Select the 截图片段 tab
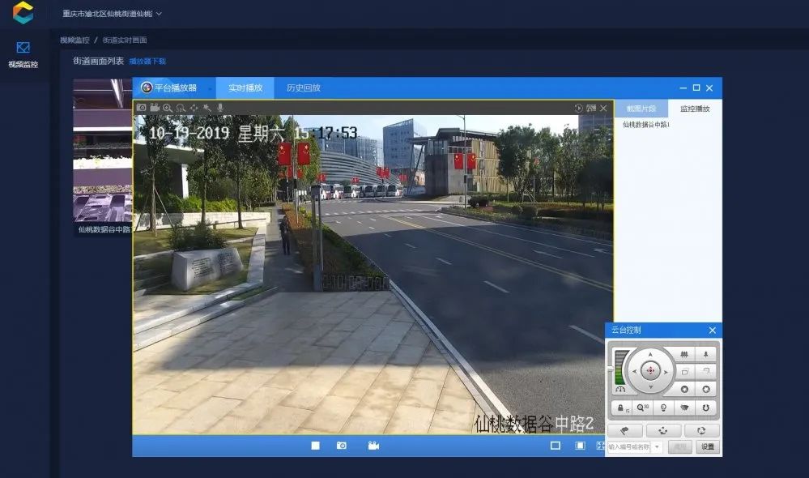Viewport: 809px width, 478px height. [x=641, y=109]
